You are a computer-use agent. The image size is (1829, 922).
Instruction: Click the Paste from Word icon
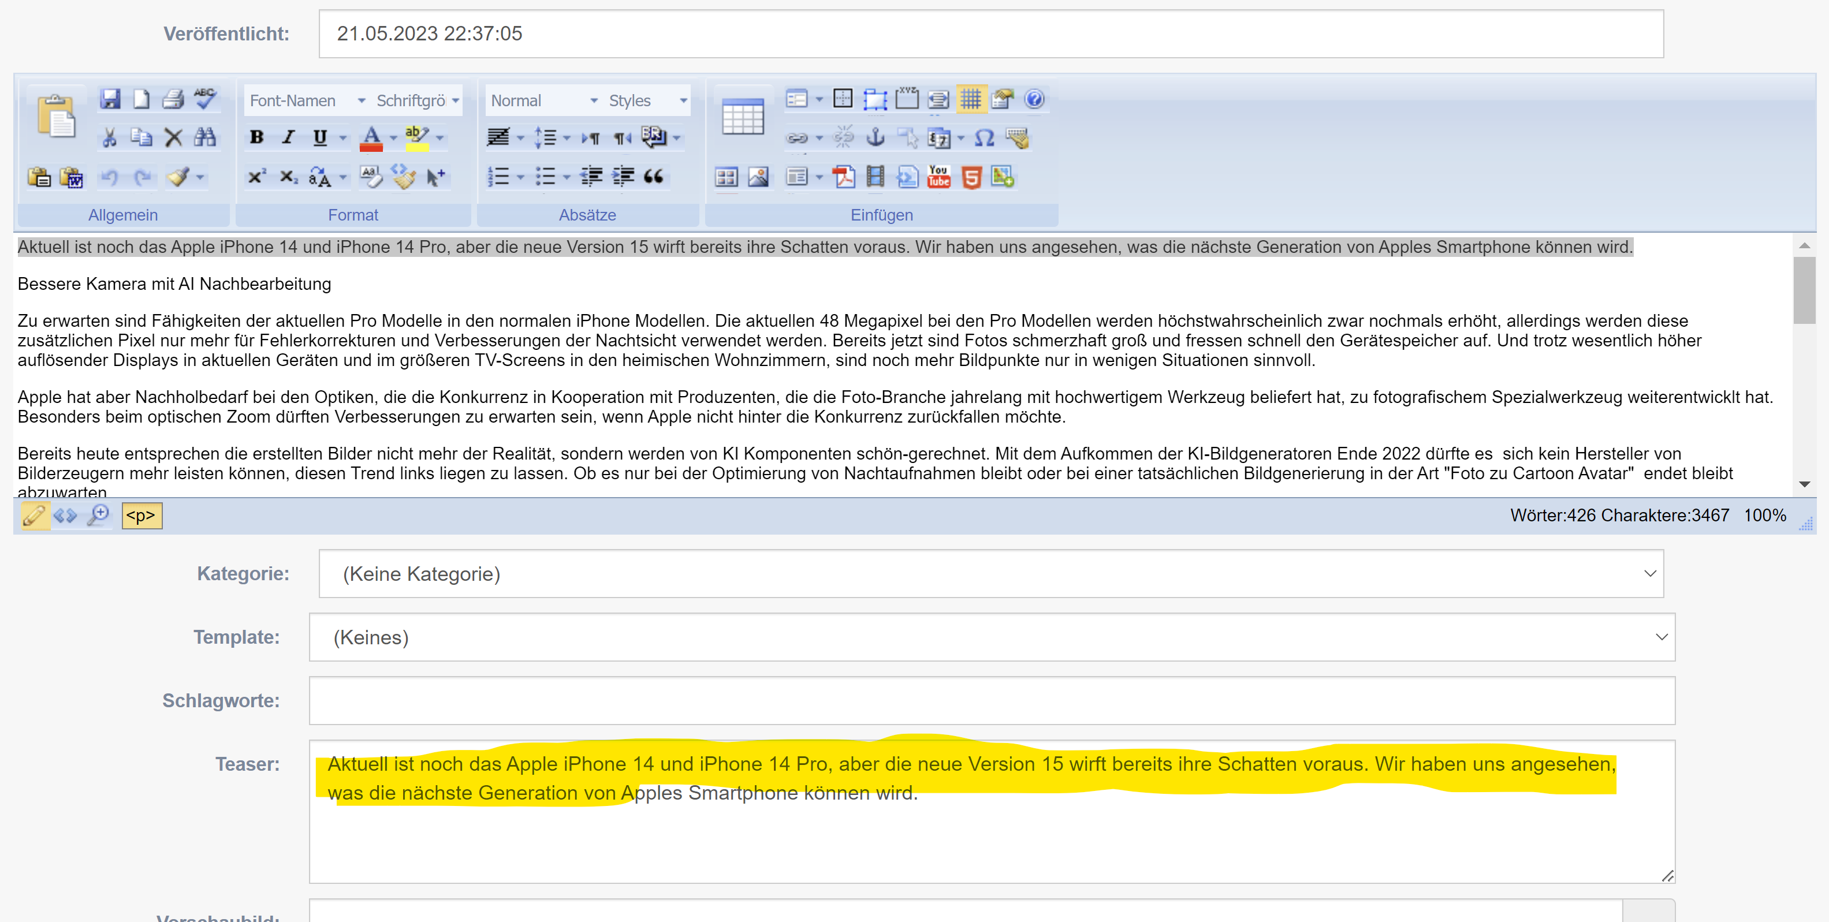(72, 177)
